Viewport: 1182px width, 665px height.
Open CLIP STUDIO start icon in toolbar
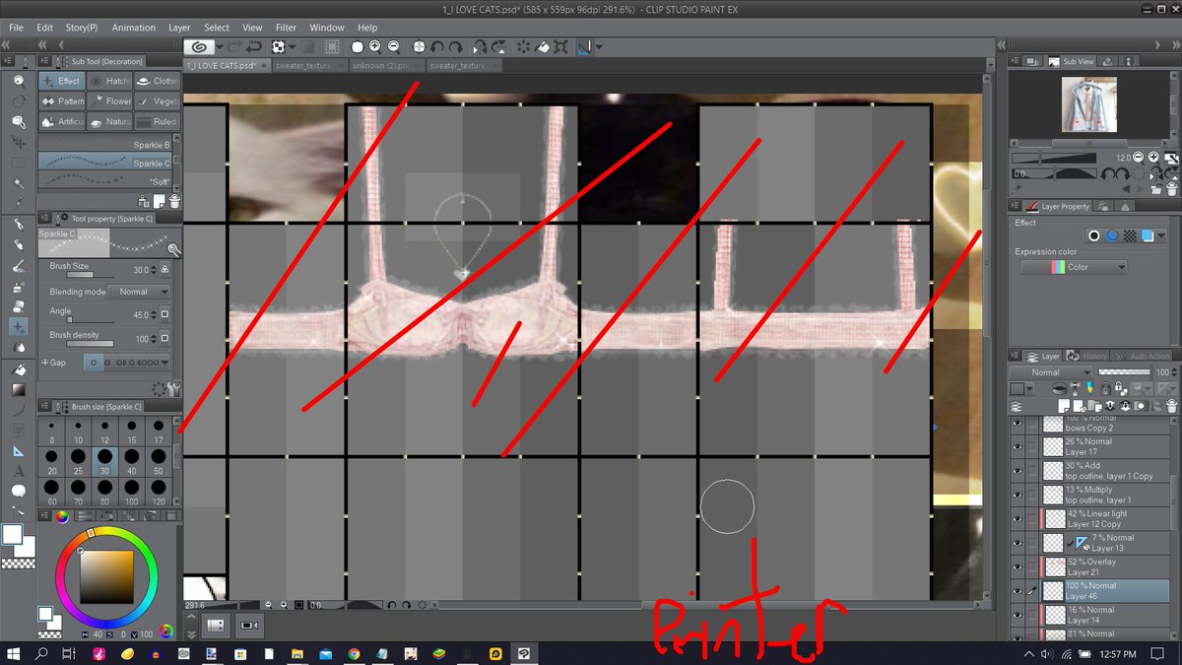point(198,46)
